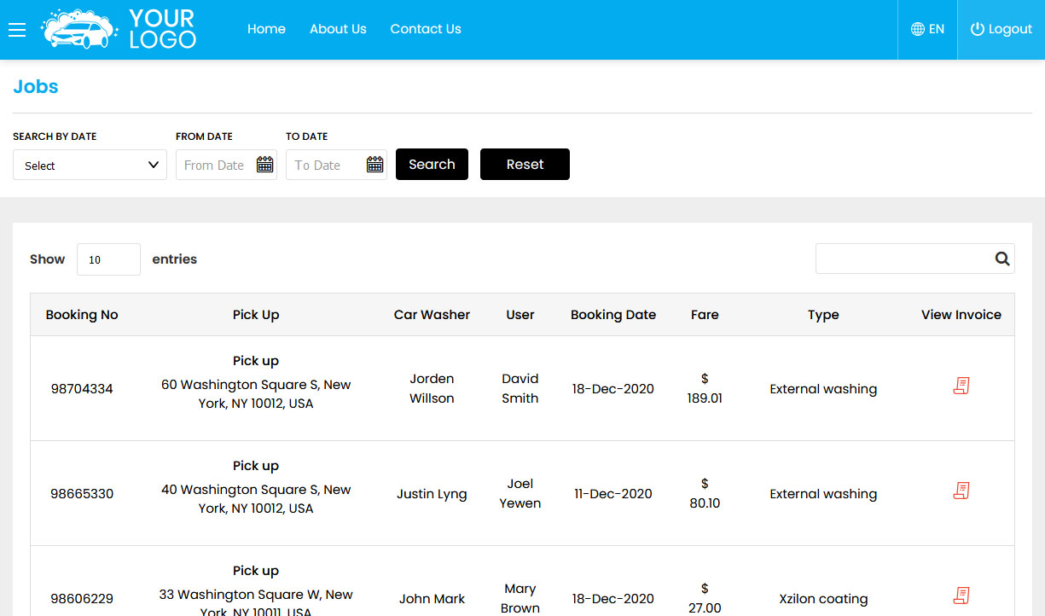
Task: Click the View Invoice column header
Action: coord(961,315)
